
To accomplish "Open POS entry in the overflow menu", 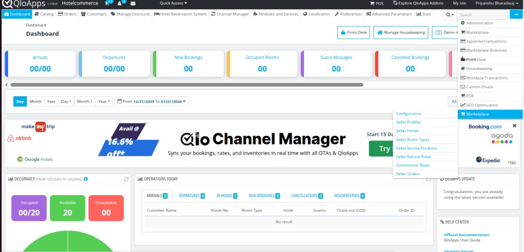I will 490,96.
